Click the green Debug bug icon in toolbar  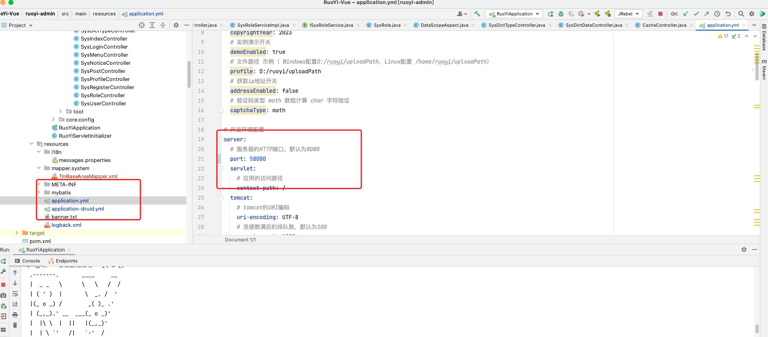click(561, 14)
